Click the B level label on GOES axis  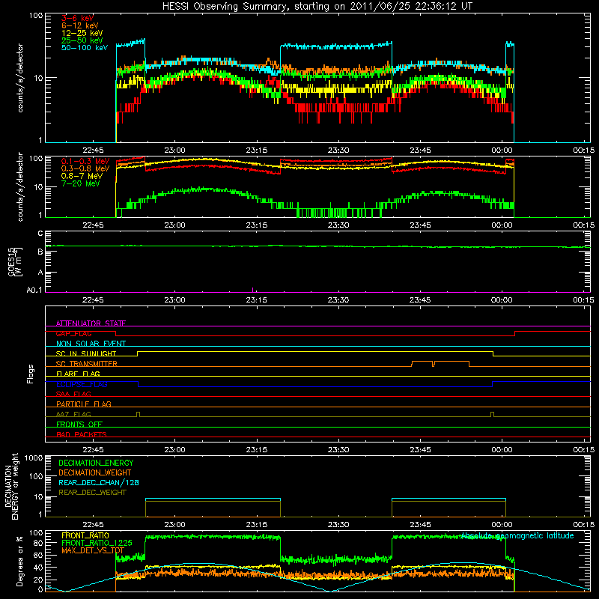(40, 252)
